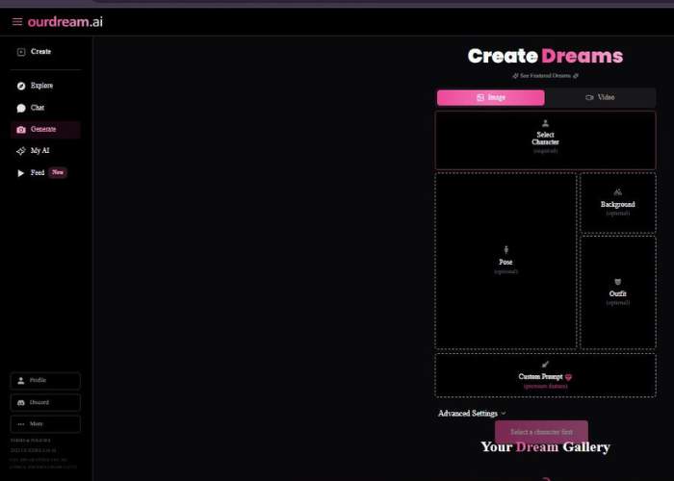Open the hamburger menu icon

click(x=17, y=21)
